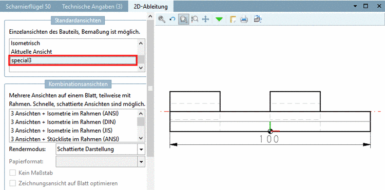Screen dimensions: 385x190
Task: Choose Aktuelle Ansicht view entry
Action: click(73, 52)
